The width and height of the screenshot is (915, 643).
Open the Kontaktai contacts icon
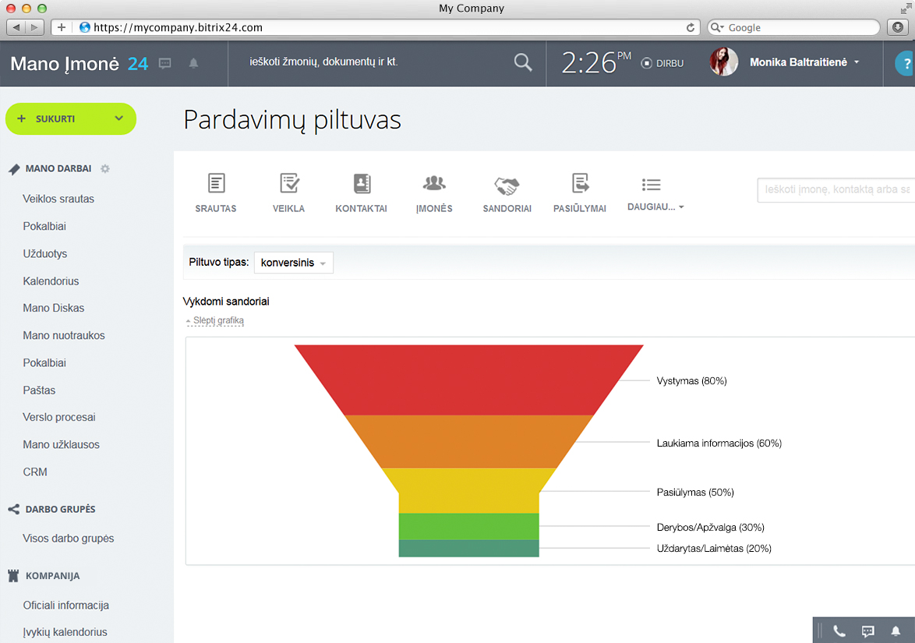tap(362, 184)
